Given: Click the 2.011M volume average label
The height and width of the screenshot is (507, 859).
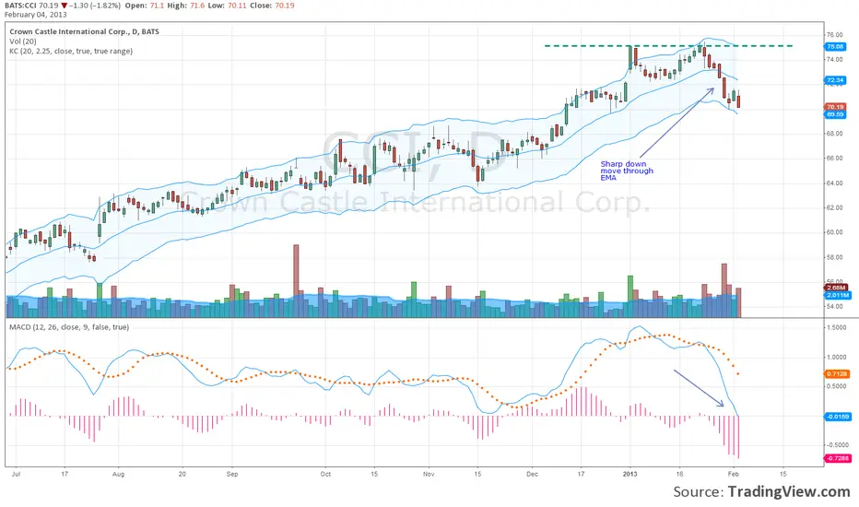Looking at the screenshot, I should [x=838, y=295].
